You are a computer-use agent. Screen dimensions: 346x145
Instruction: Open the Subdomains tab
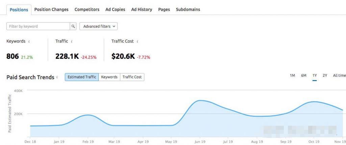click(188, 9)
